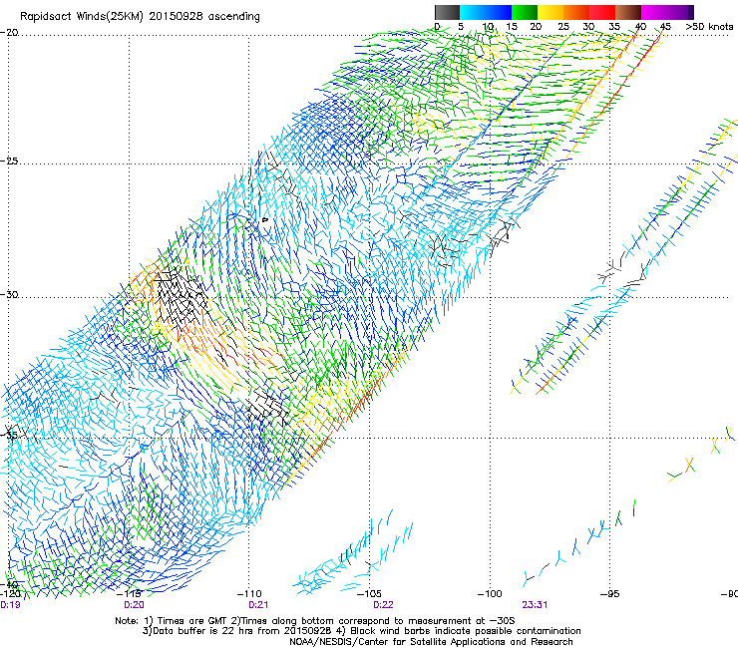
Task: Click the cyan-to-blue 5–15 knots legend gradient
Action: (x=486, y=12)
